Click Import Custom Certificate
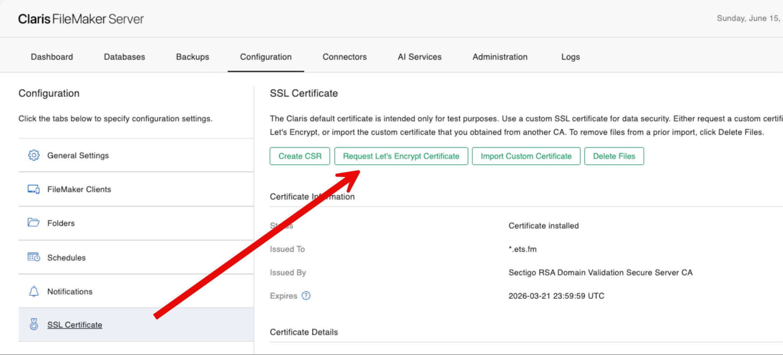 pyautogui.click(x=526, y=156)
